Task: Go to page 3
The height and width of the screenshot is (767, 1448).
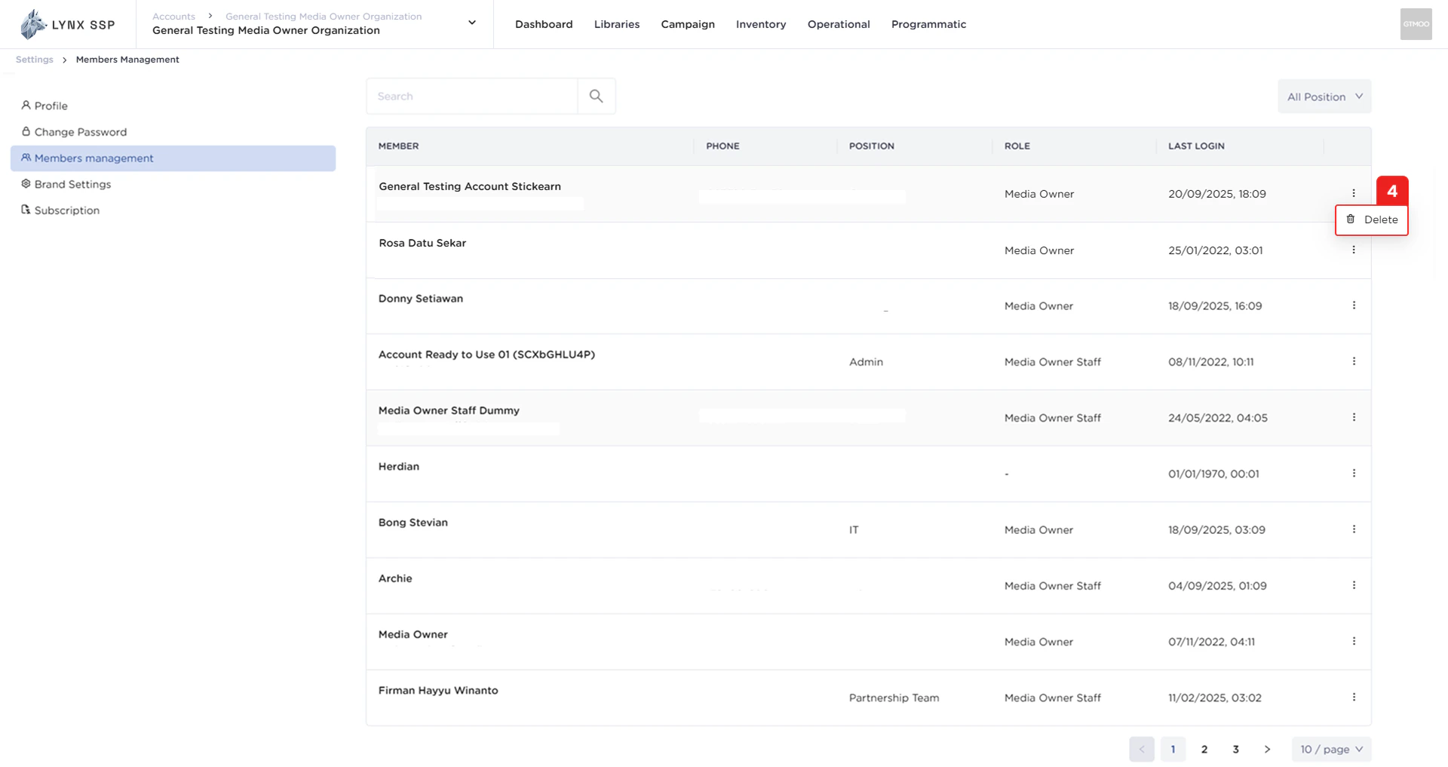Action: 1235,750
